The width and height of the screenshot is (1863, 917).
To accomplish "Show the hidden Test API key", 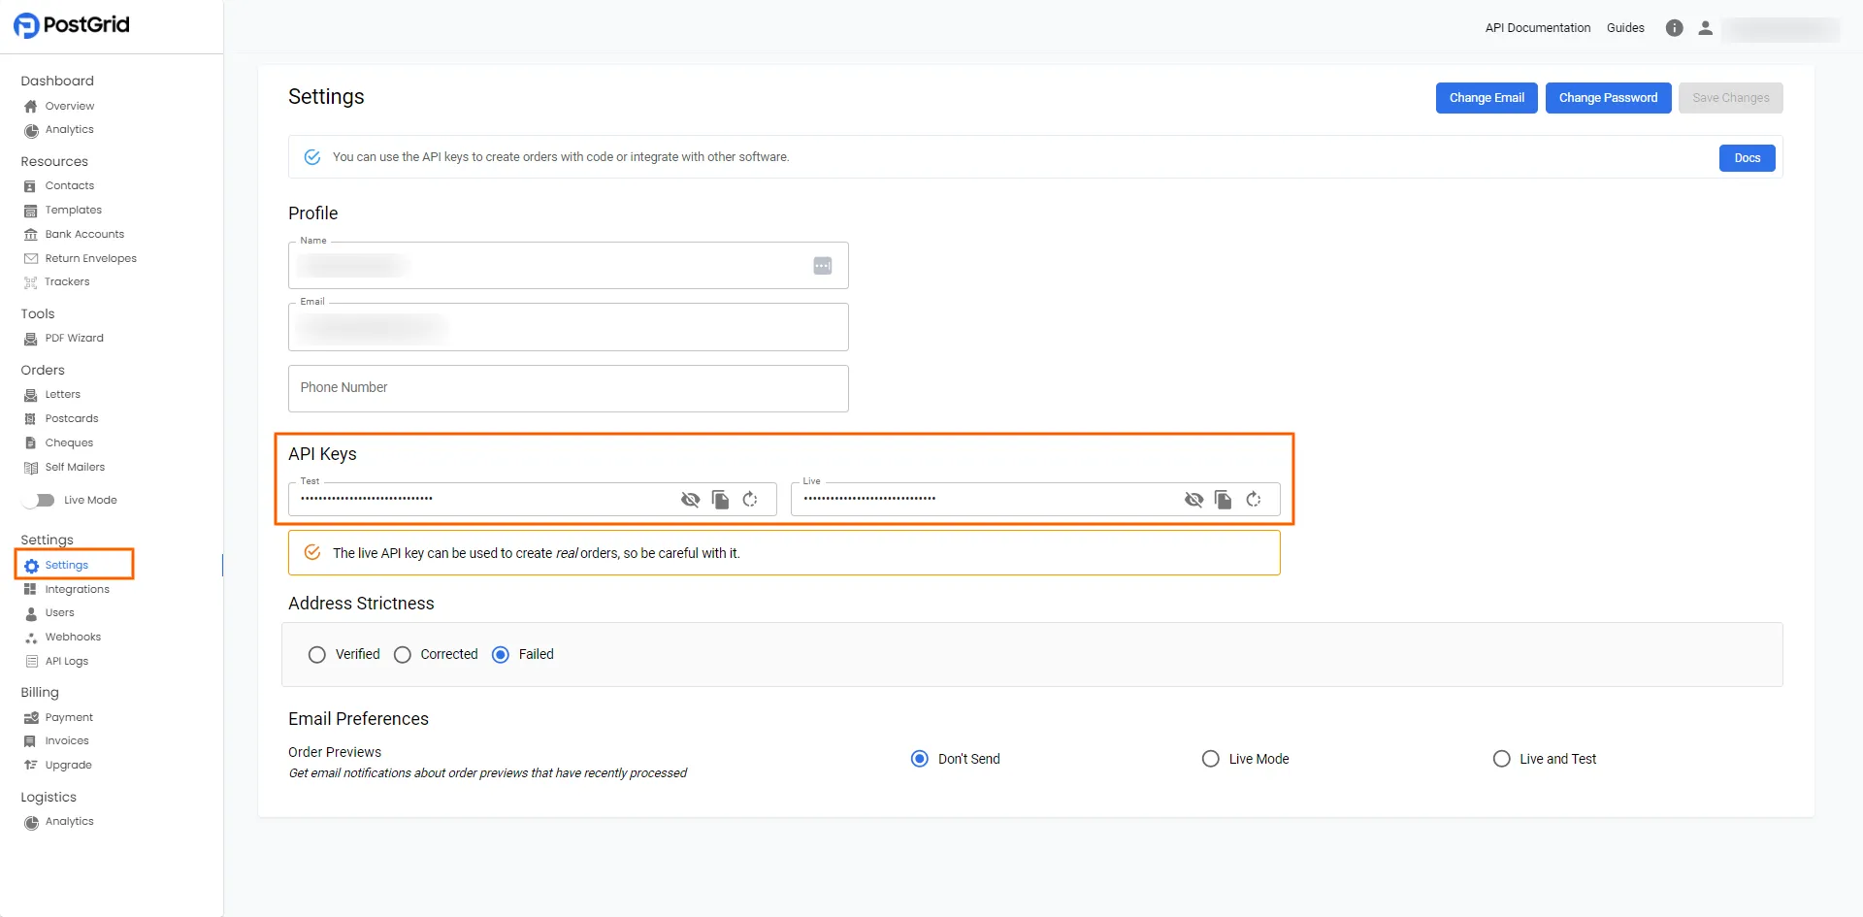I will coord(690,500).
